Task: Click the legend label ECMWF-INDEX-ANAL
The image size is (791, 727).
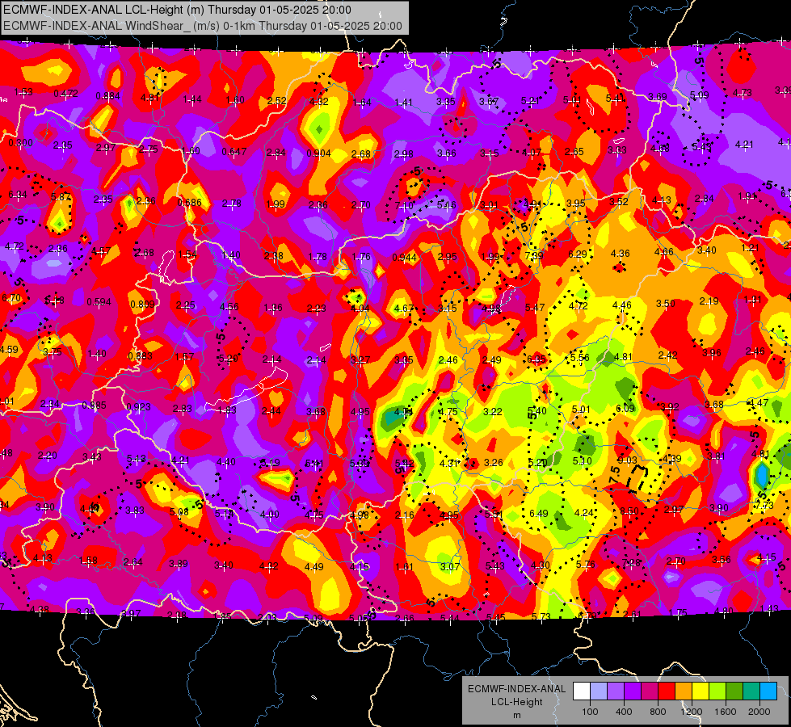Action: pyautogui.click(x=516, y=689)
